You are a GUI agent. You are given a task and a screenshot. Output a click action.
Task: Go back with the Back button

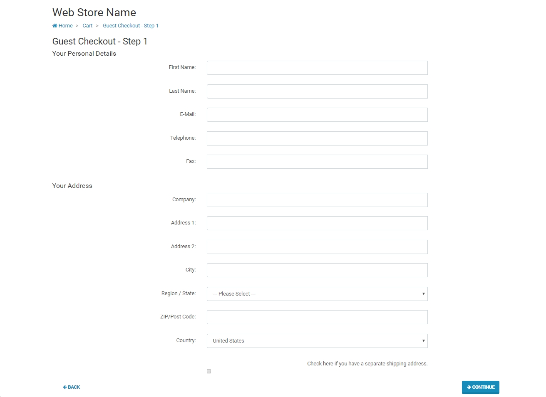[71, 387]
